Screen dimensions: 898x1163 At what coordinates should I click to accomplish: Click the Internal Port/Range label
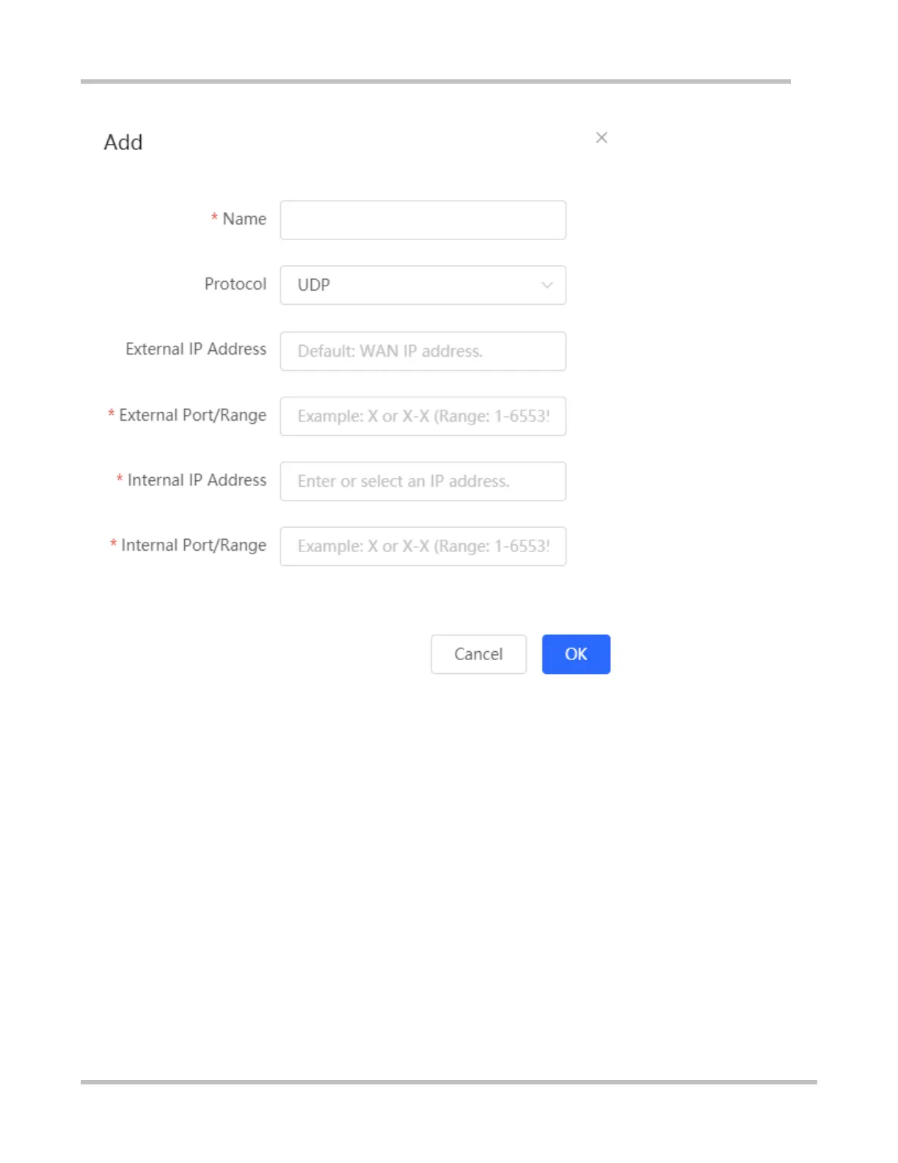tap(194, 546)
